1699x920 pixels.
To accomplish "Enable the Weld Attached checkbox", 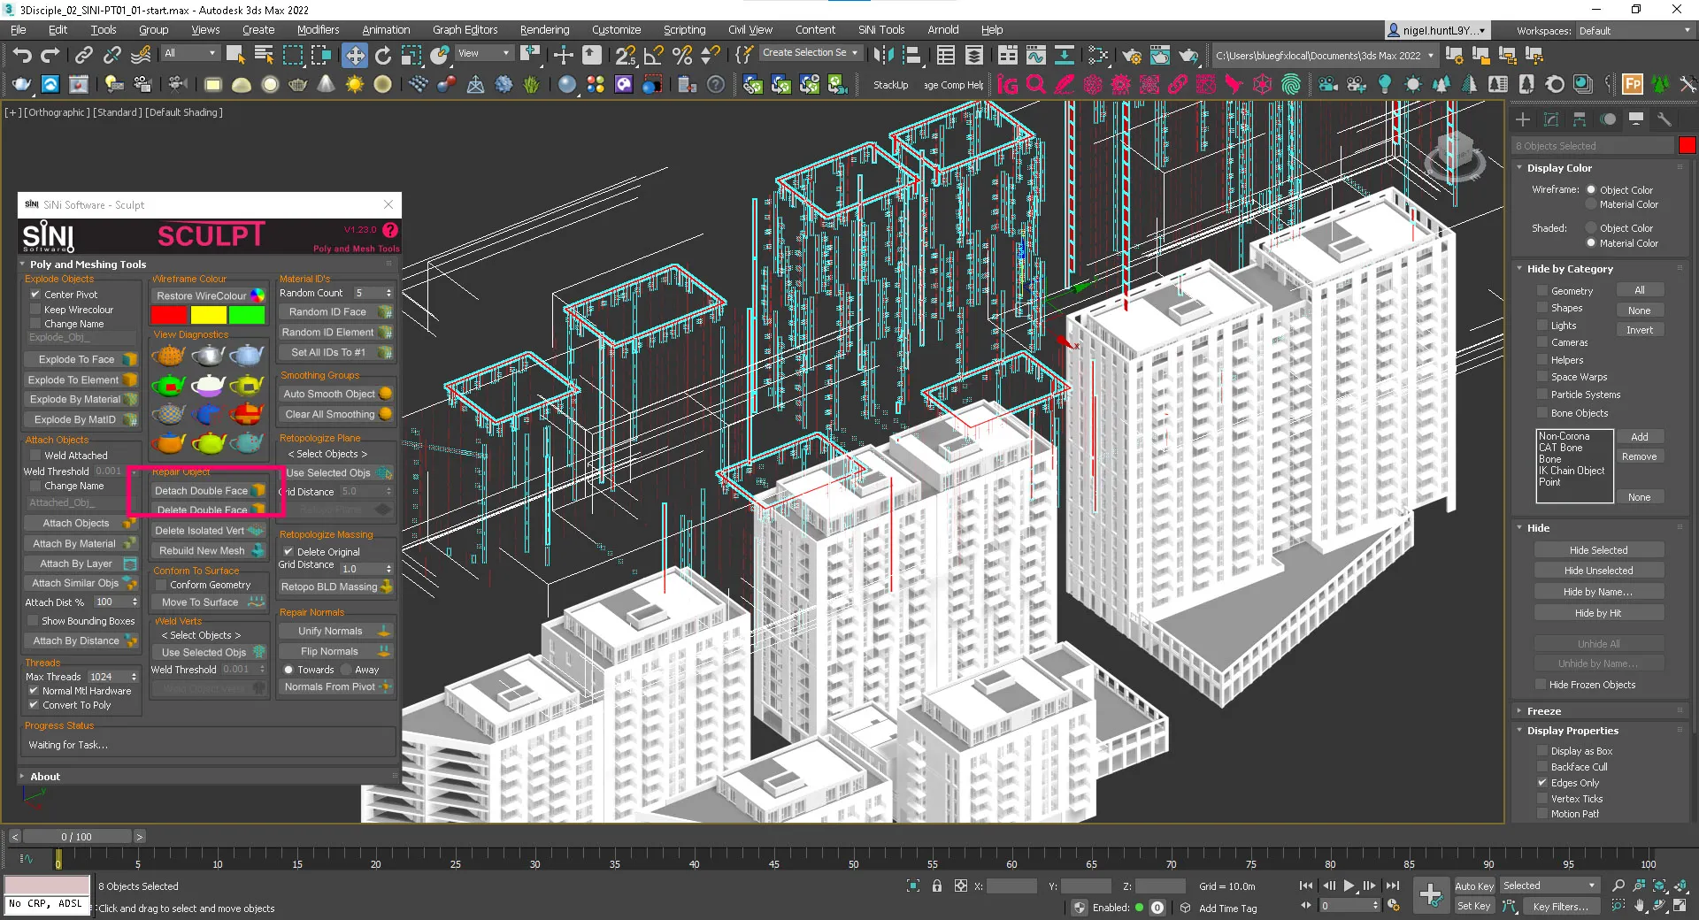I will click(x=35, y=456).
